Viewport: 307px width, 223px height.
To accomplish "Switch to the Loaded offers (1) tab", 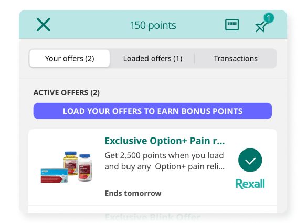I will point(153,59).
